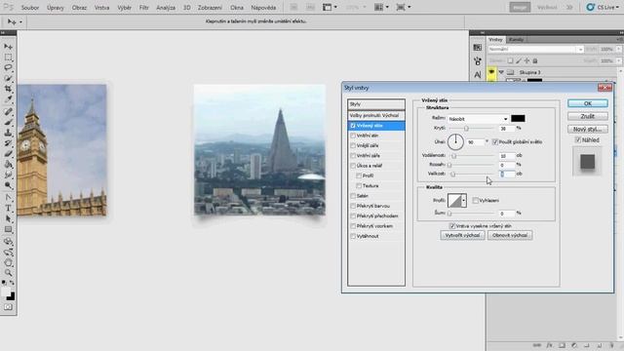Screen dimensions: 624x351
Task: Open the Character (A) panel icon
Action: tap(478, 75)
